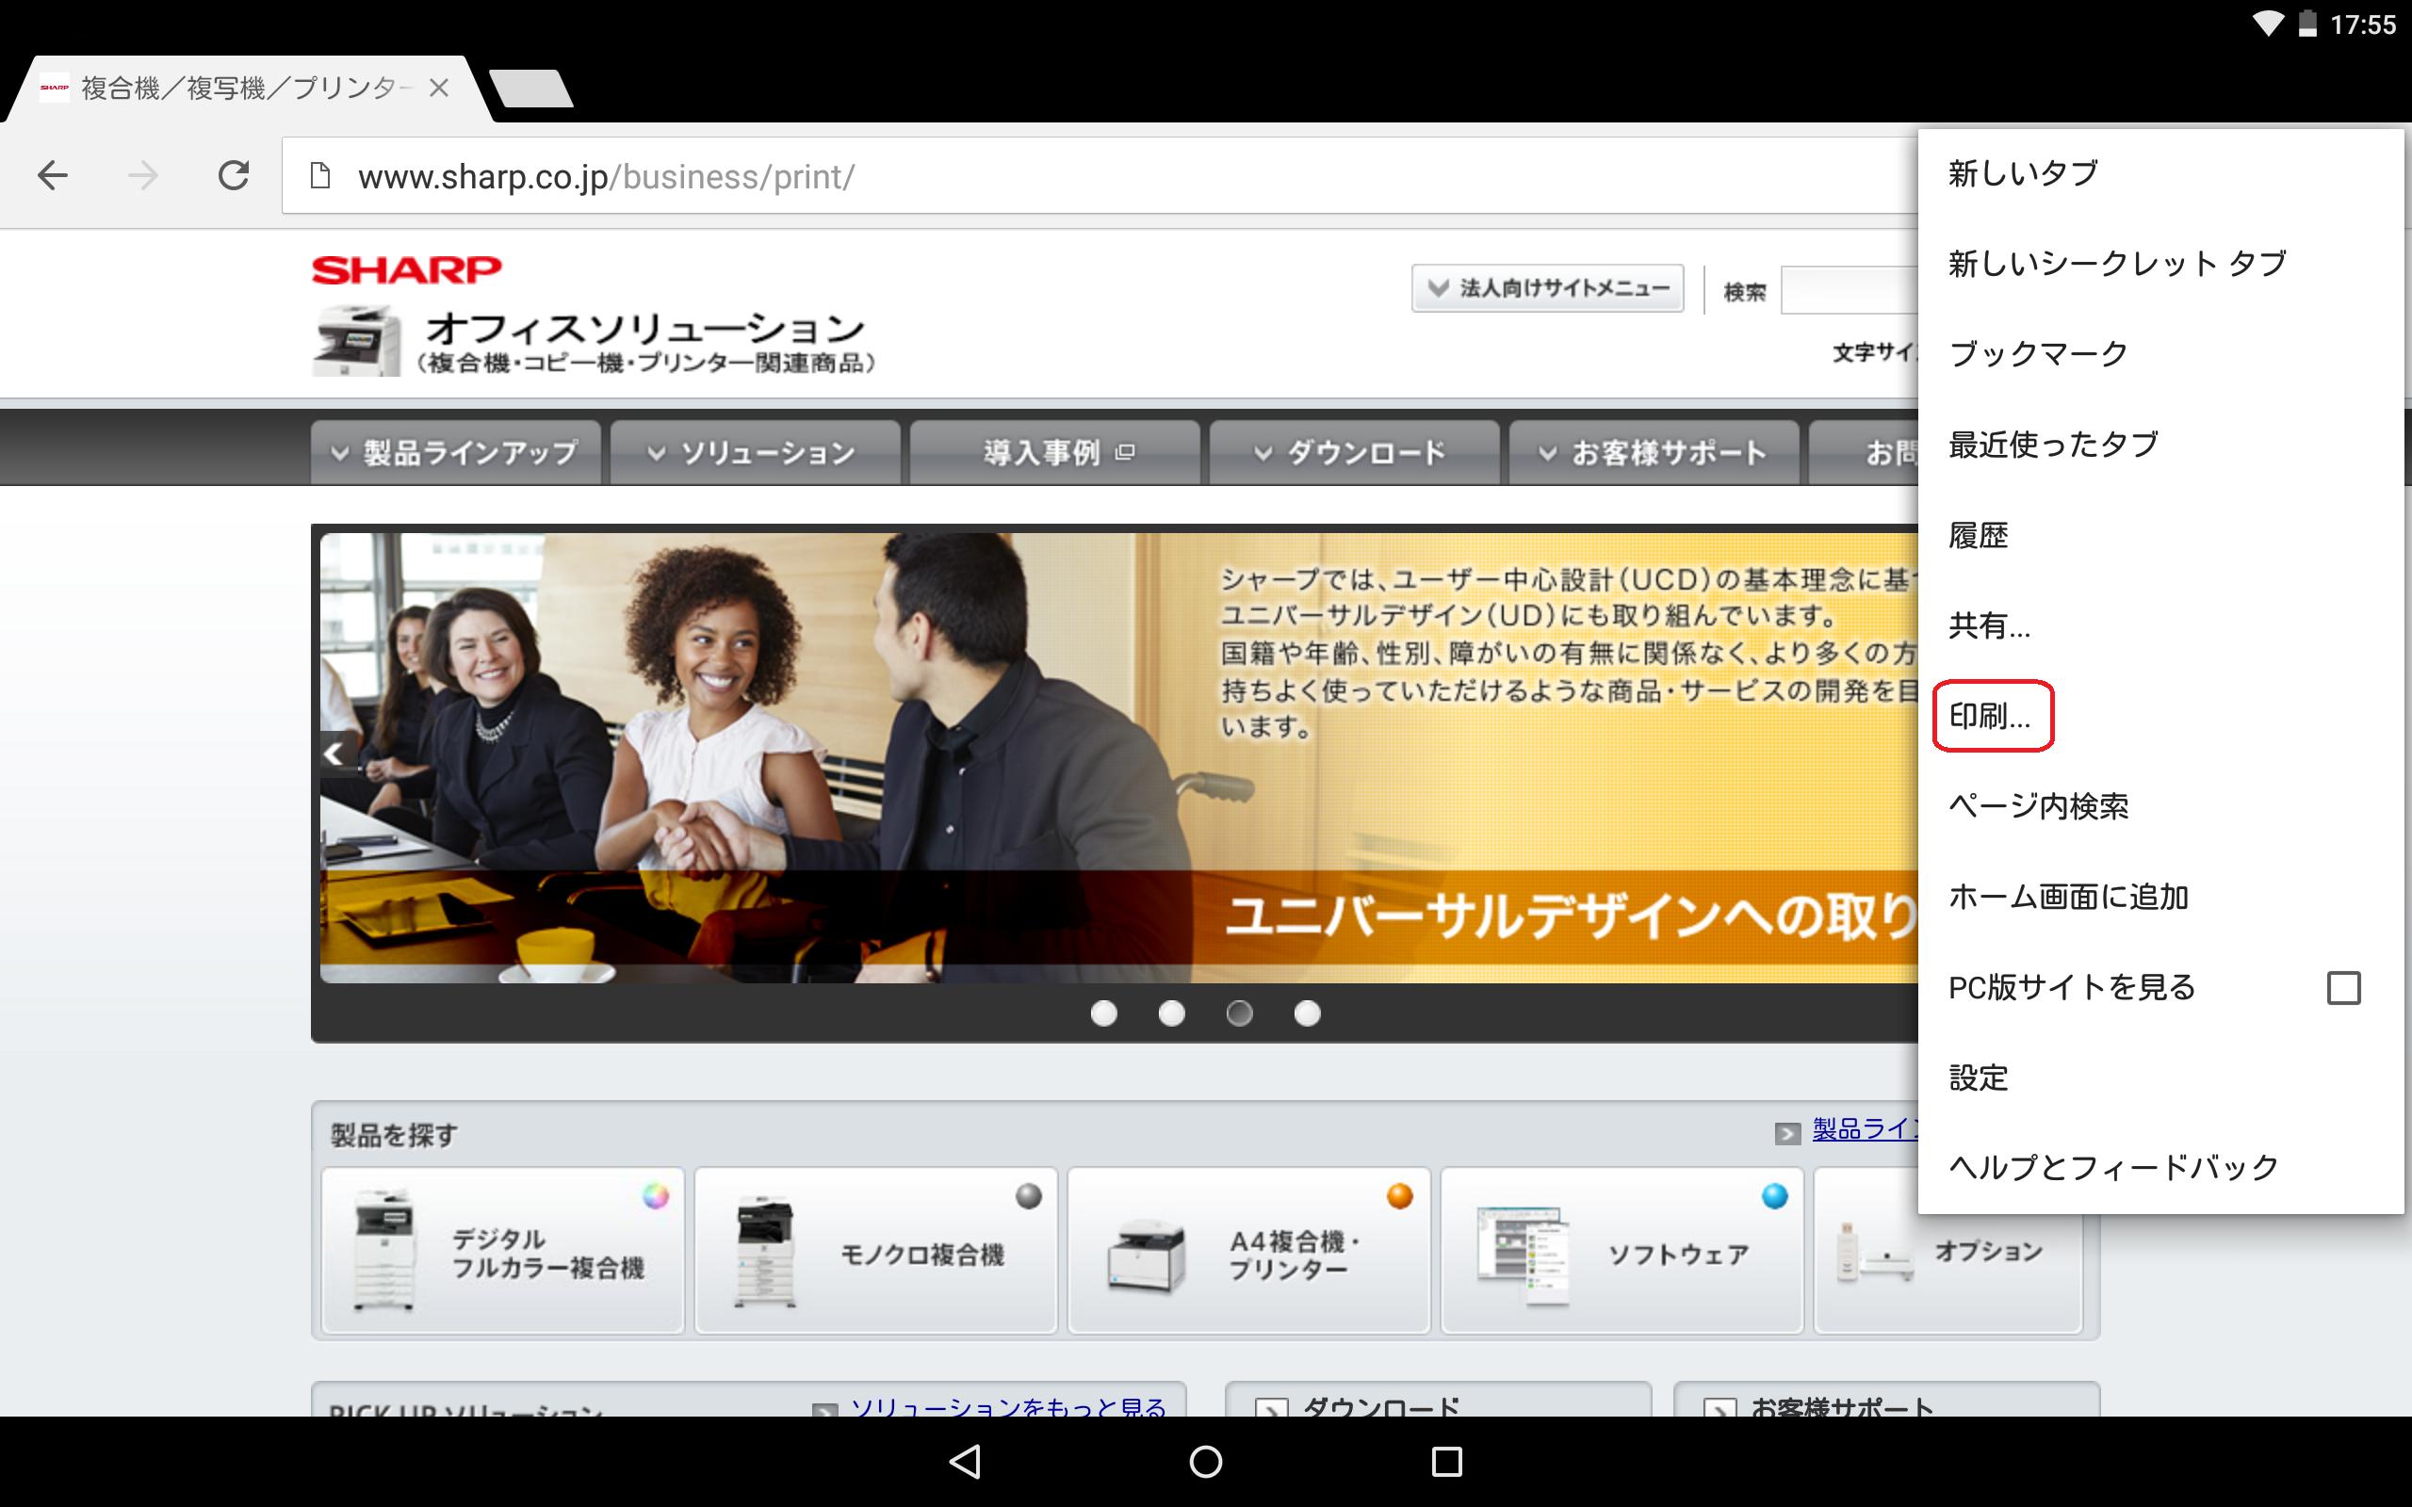2412x1507 pixels.
Task: Tap the Wi-Fi status icon
Action: pos(2268,24)
